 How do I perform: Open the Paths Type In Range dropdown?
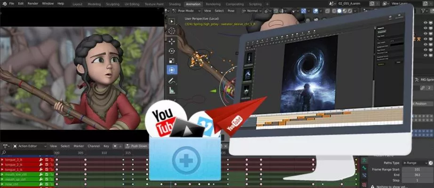coord(414,163)
